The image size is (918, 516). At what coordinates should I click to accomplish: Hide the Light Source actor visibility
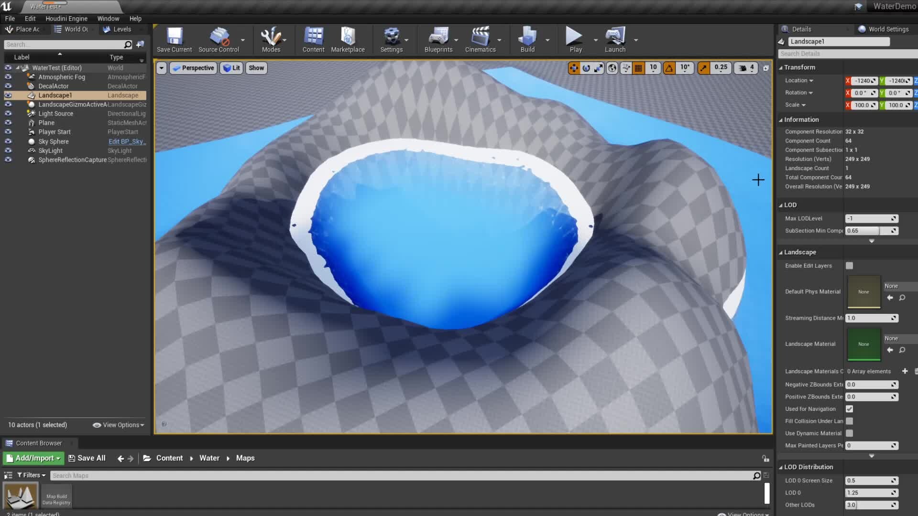click(x=8, y=114)
